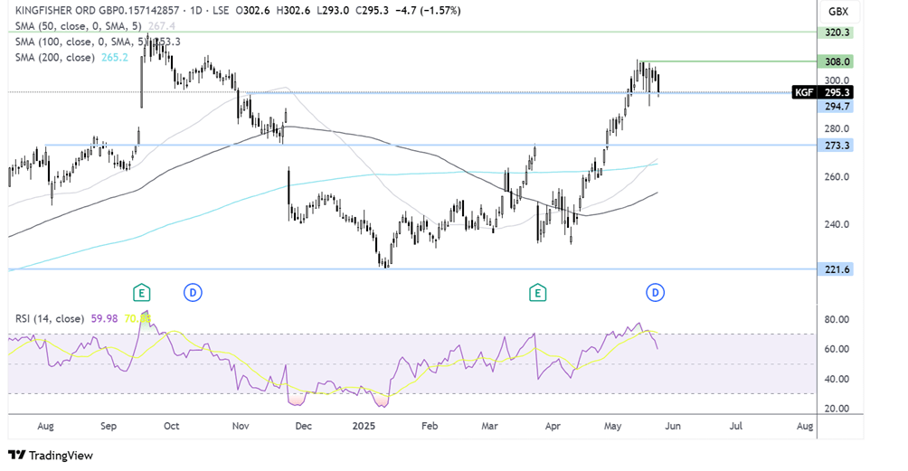Viewport: 908px width, 471px height.
Task: Click the 294.7 blue price level label
Action: point(835,107)
